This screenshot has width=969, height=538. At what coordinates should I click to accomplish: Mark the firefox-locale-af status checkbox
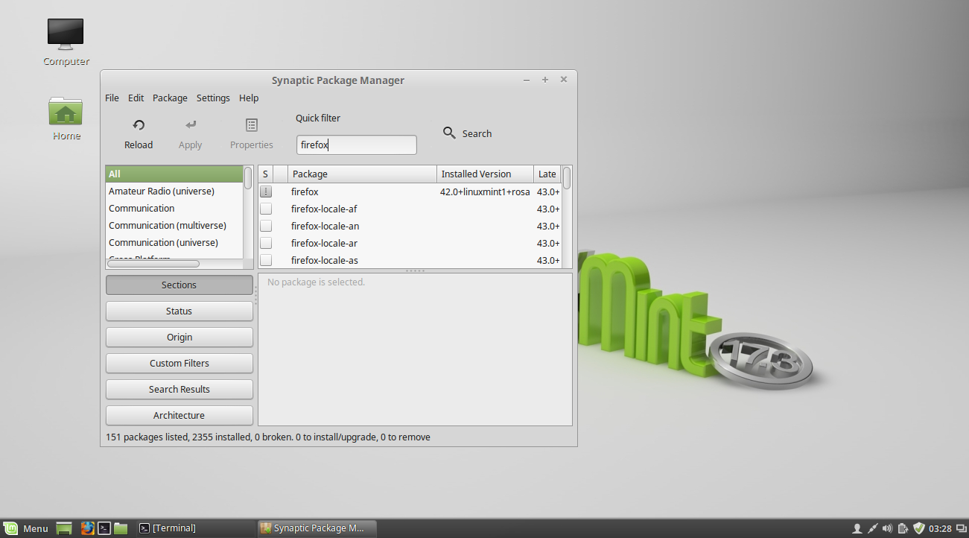tap(266, 209)
